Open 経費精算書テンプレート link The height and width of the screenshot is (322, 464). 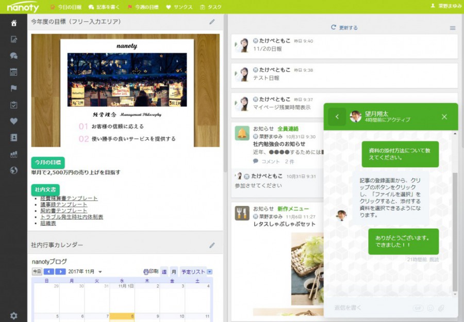pos(69,198)
